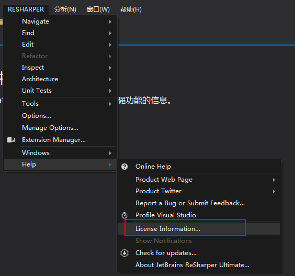Open Product Twitter submenu
Image resolution: width=295 pixels, height=276 pixels.
pos(199,191)
